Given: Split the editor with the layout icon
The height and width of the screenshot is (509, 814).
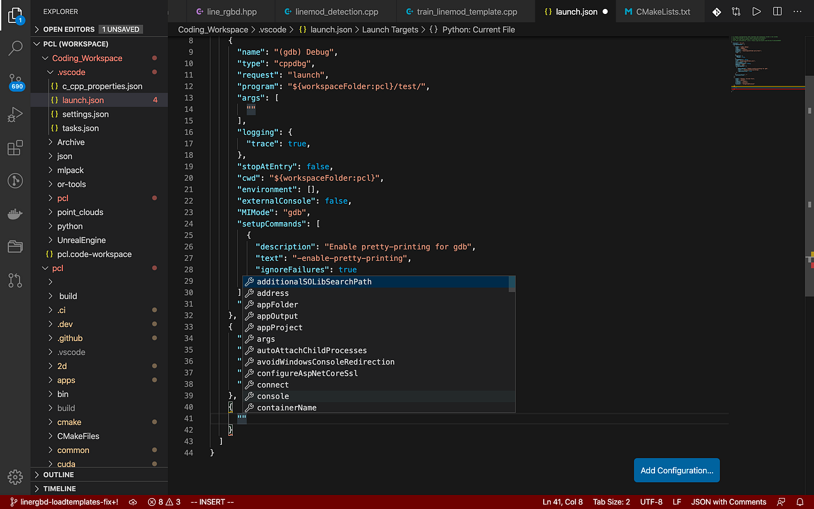Looking at the screenshot, I should (776, 11).
